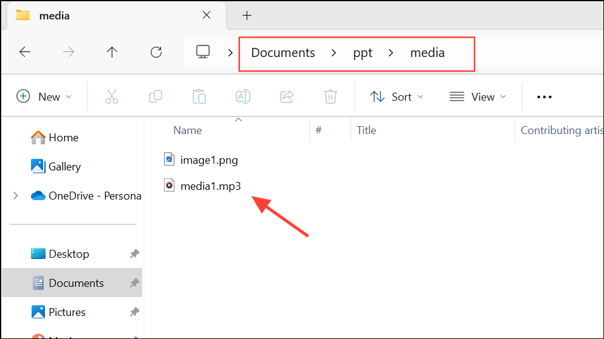Open the View layout dropdown
604x339 pixels.
click(478, 96)
